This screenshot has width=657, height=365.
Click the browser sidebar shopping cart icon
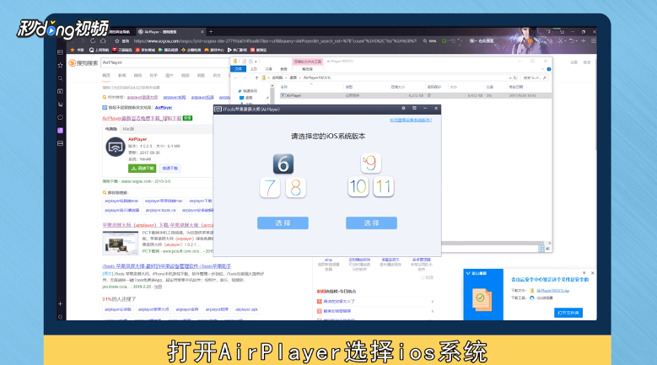[61, 105]
